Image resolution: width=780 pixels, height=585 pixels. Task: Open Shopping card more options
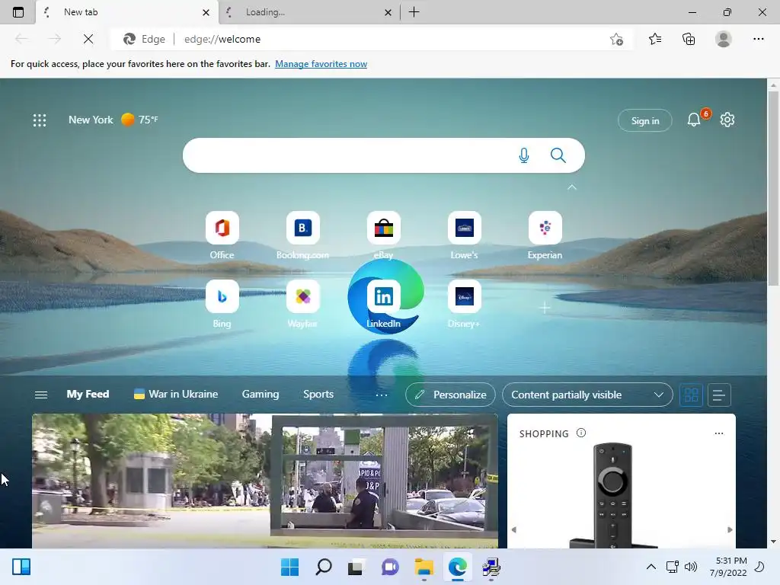[719, 433]
